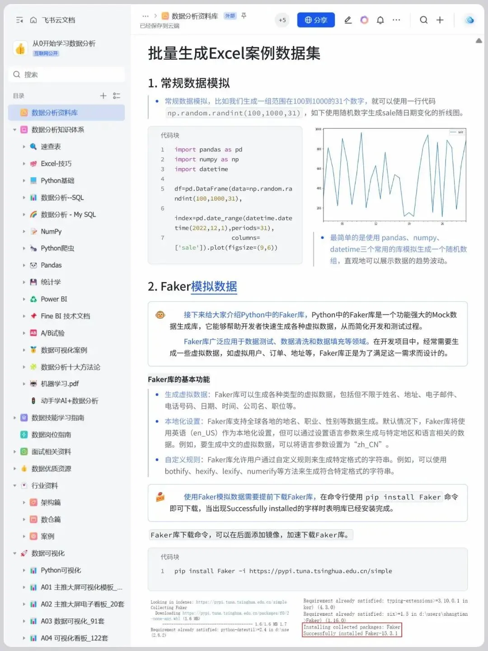
Task: Click the 互联网公开 badge under workspace title
Action: coord(46,53)
